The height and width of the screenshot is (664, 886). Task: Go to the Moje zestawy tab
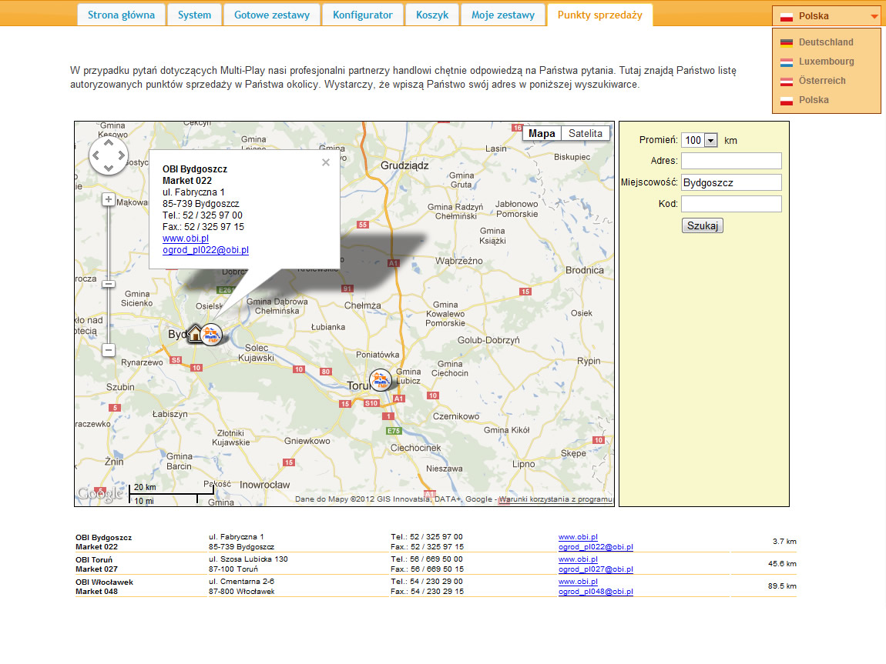coord(503,15)
